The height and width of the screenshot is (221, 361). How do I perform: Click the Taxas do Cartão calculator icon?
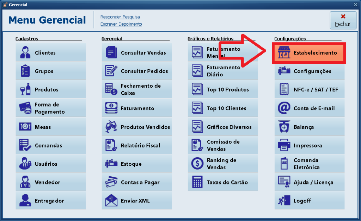[x=197, y=182]
